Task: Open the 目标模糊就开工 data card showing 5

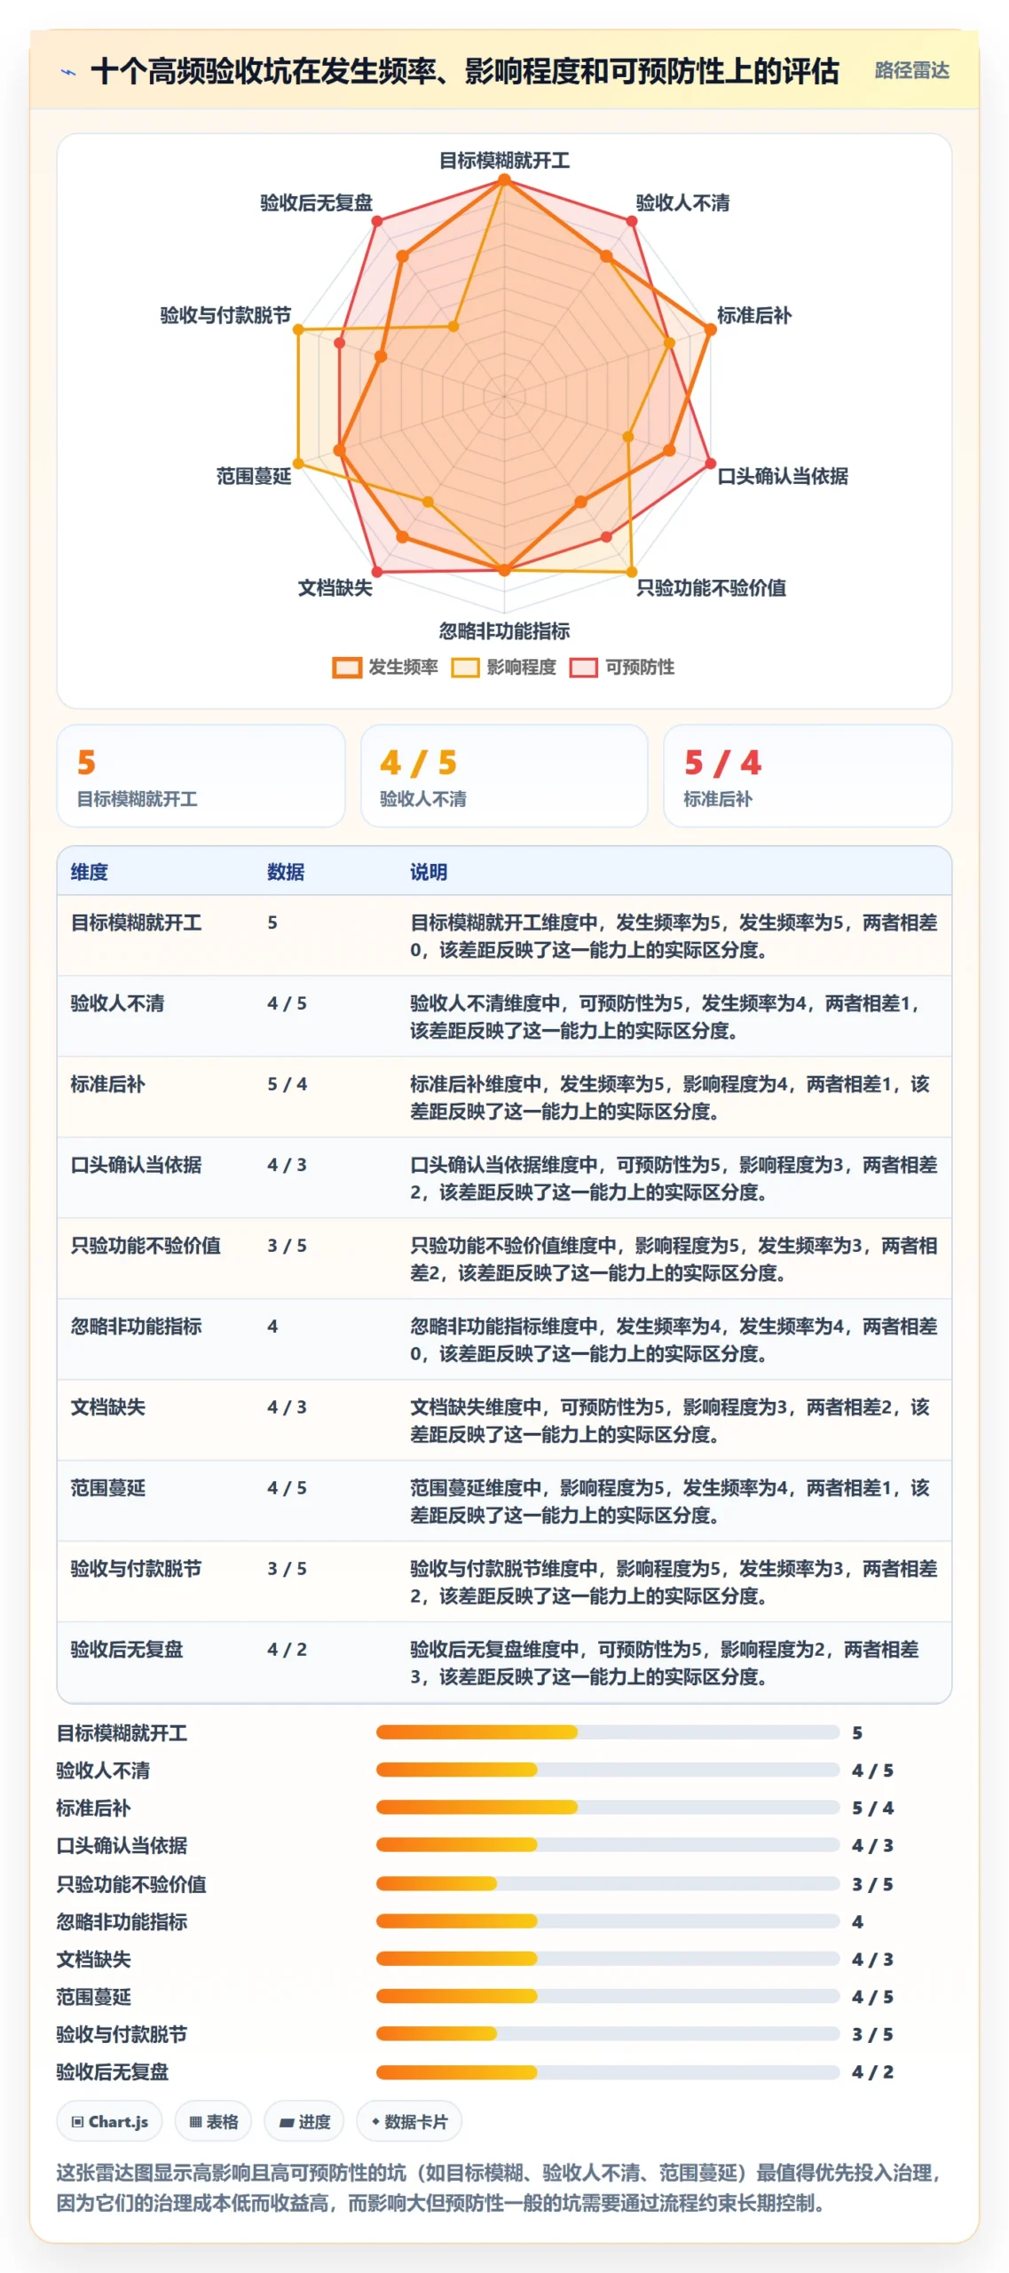Action: click(201, 775)
